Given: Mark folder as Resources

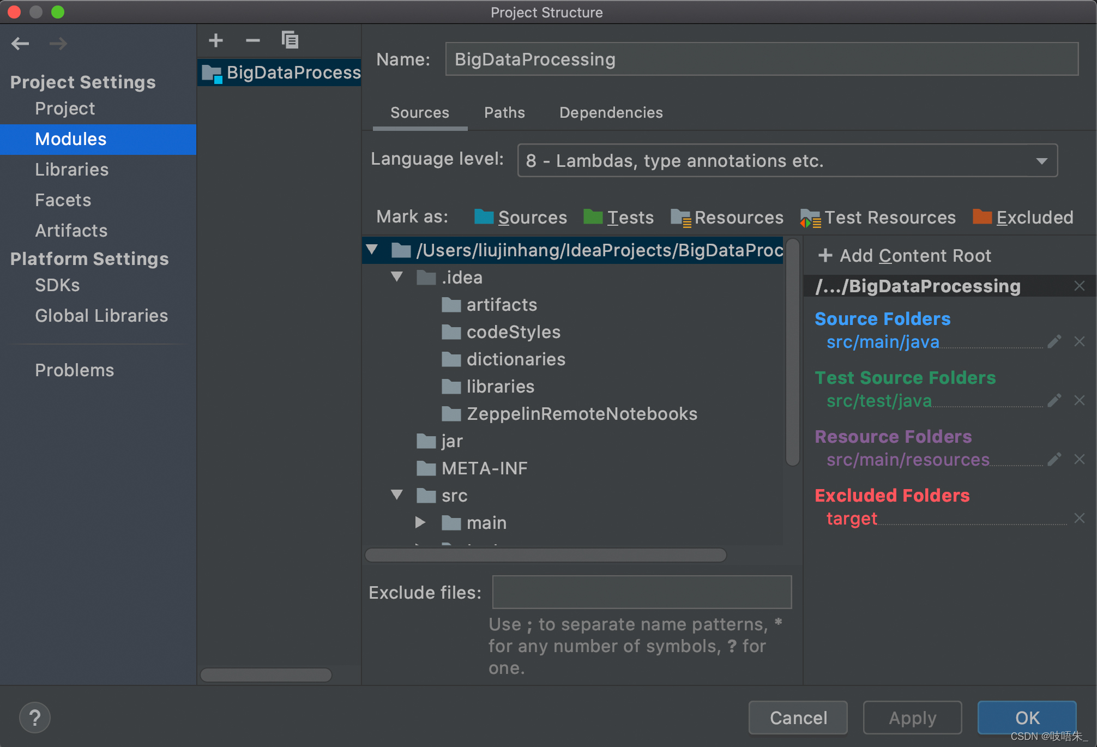Looking at the screenshot, I should (727, 218).
